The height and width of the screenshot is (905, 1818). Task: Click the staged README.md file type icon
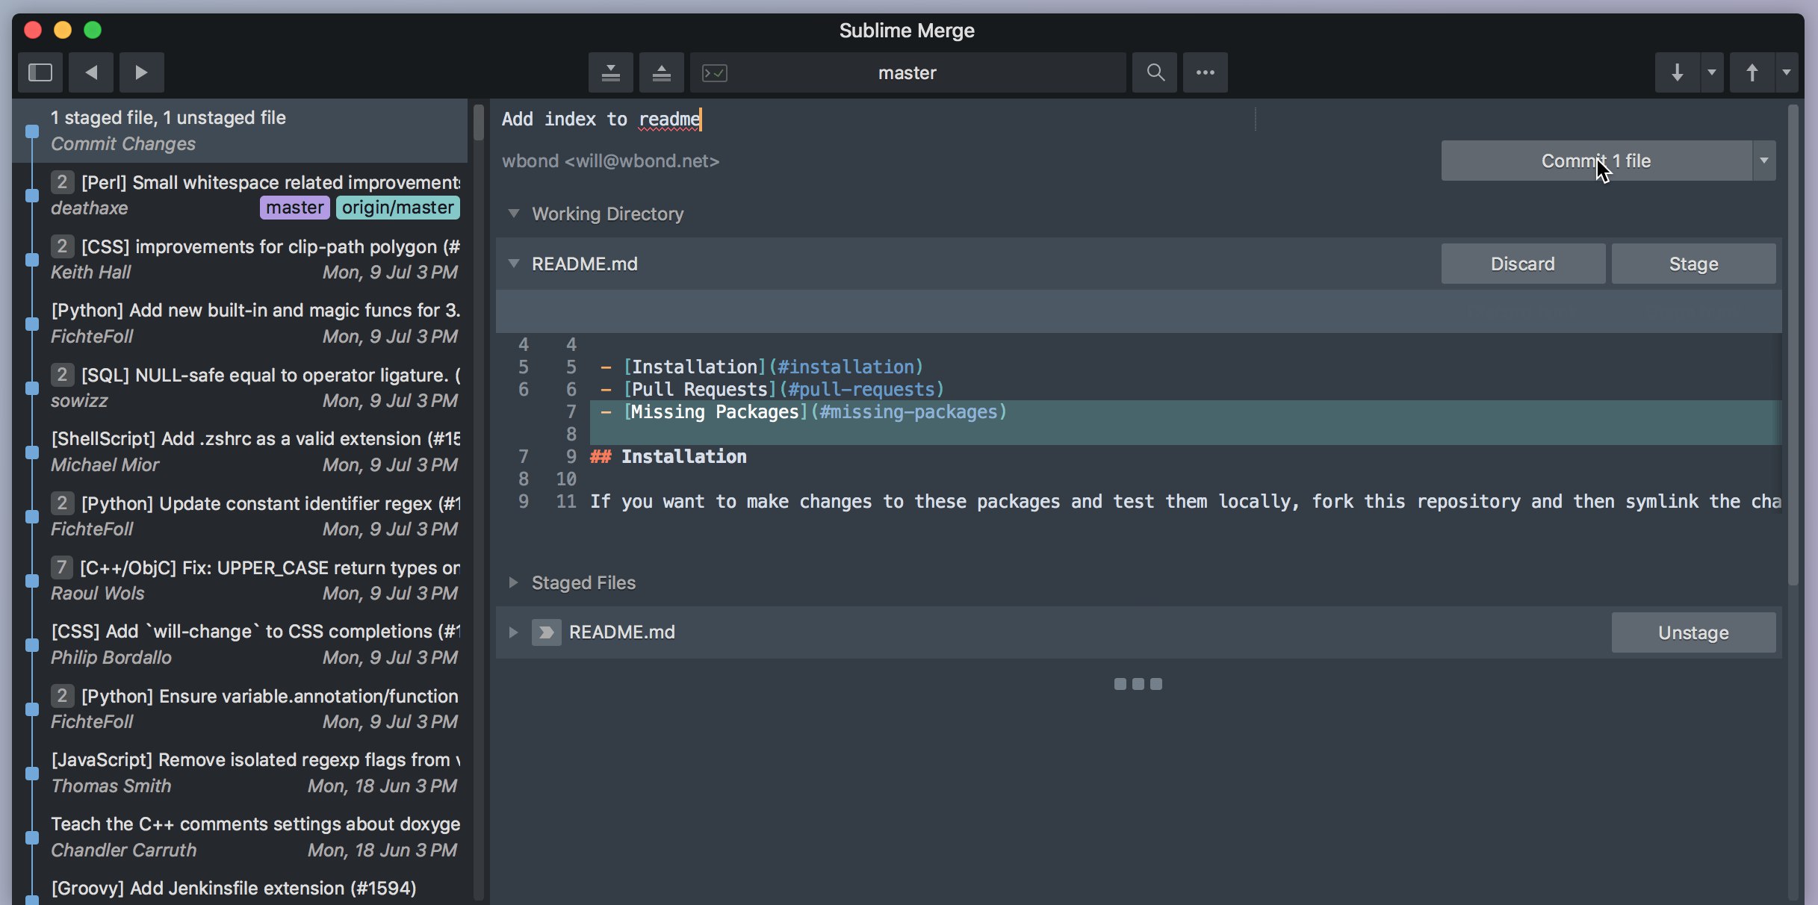(547, 632)
